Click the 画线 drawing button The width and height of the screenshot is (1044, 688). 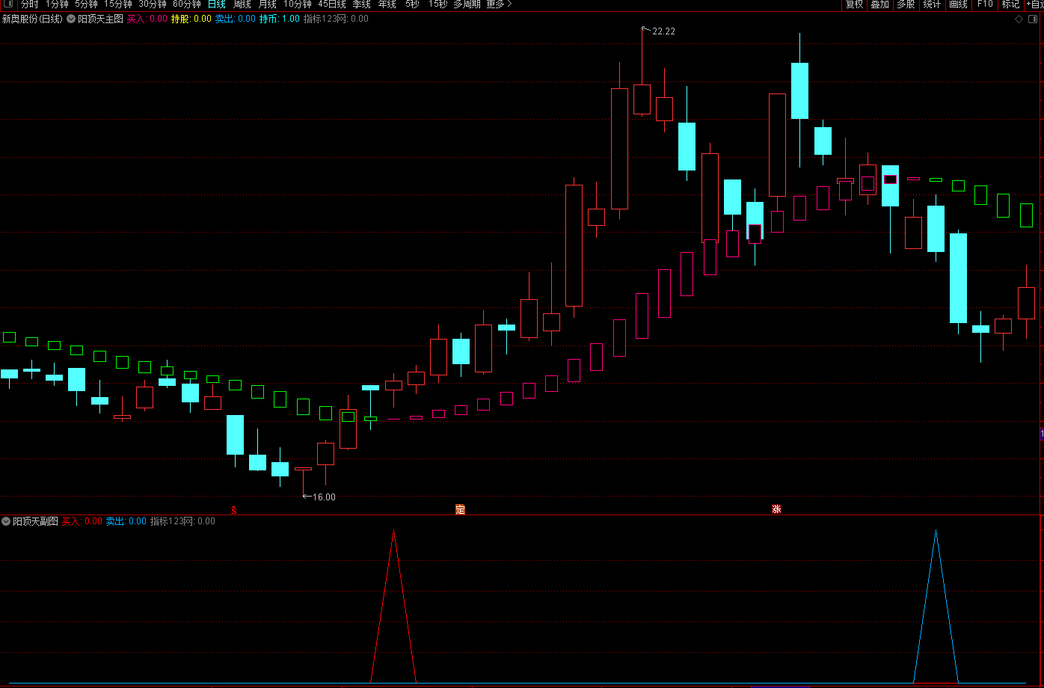pyautogui.click(x=958, y=4)
